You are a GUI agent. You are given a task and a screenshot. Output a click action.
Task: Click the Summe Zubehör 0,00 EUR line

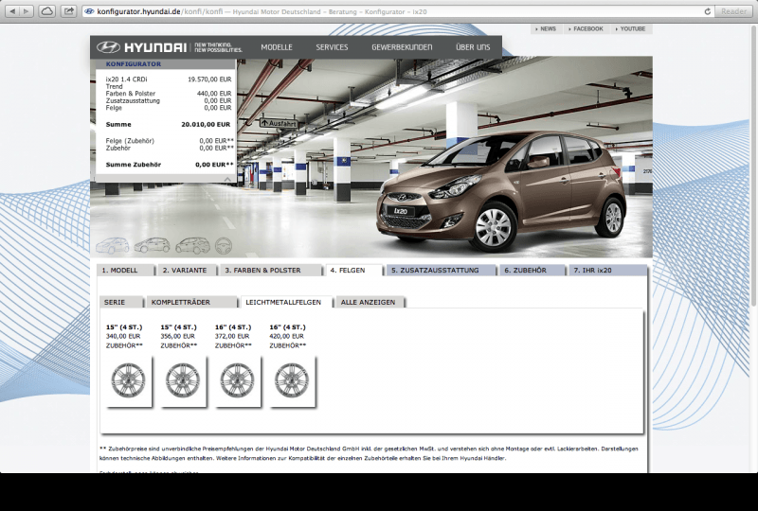[170, 165]
